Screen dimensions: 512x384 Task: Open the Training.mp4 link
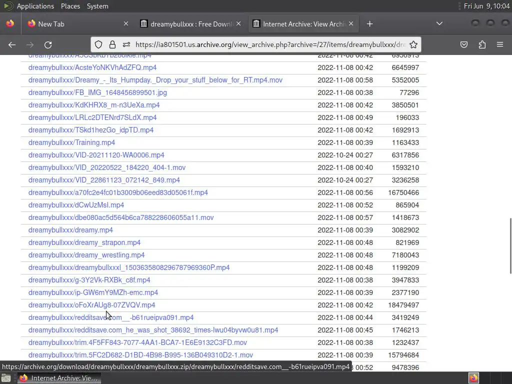(x=72, y=142)
